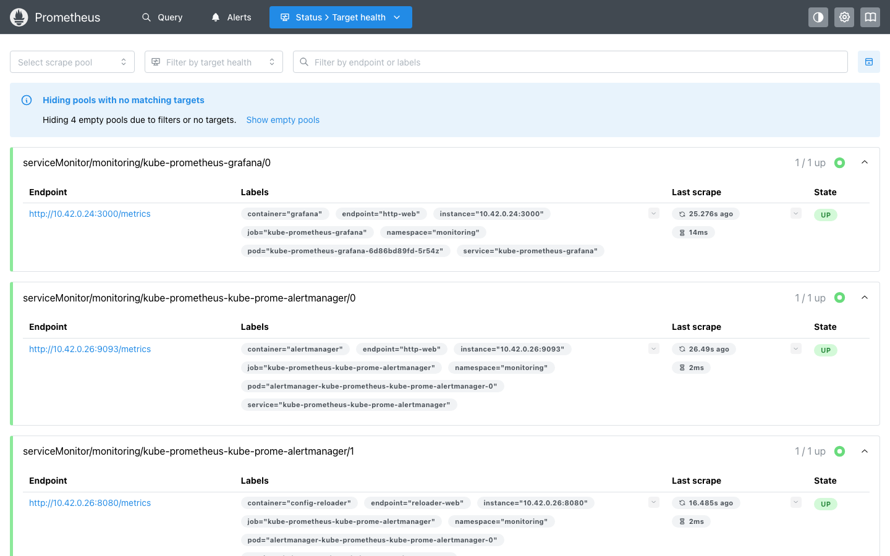Expand labels chevron in the 10.42.0.26:8080 target row
The height and width of the screenshot is (556, 890).
pos(654,503)
